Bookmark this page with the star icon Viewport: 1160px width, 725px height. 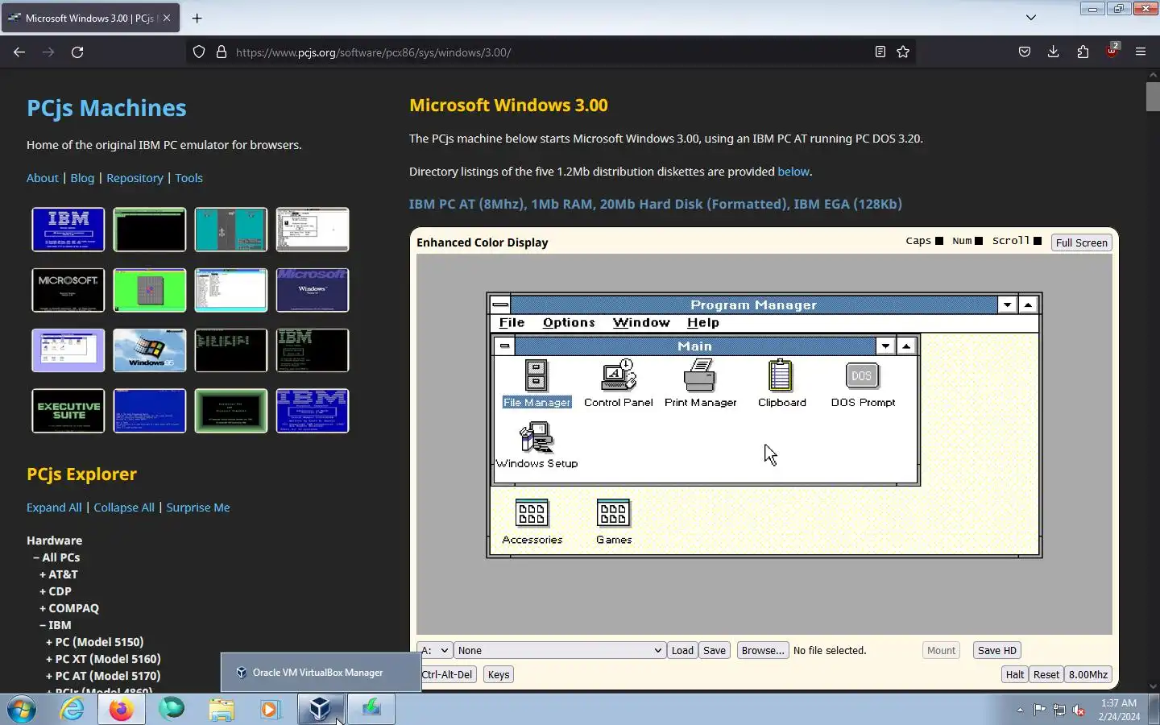click(x=903, y=52)
